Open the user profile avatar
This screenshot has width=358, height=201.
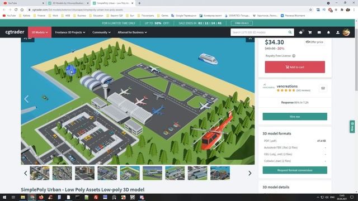[x=346, y=32]
